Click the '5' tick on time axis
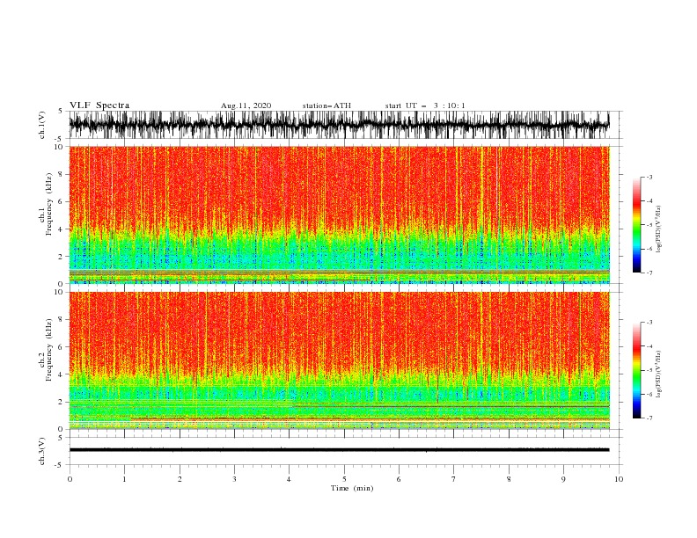Viewport: 697px width, 538px height. point(344,479)
